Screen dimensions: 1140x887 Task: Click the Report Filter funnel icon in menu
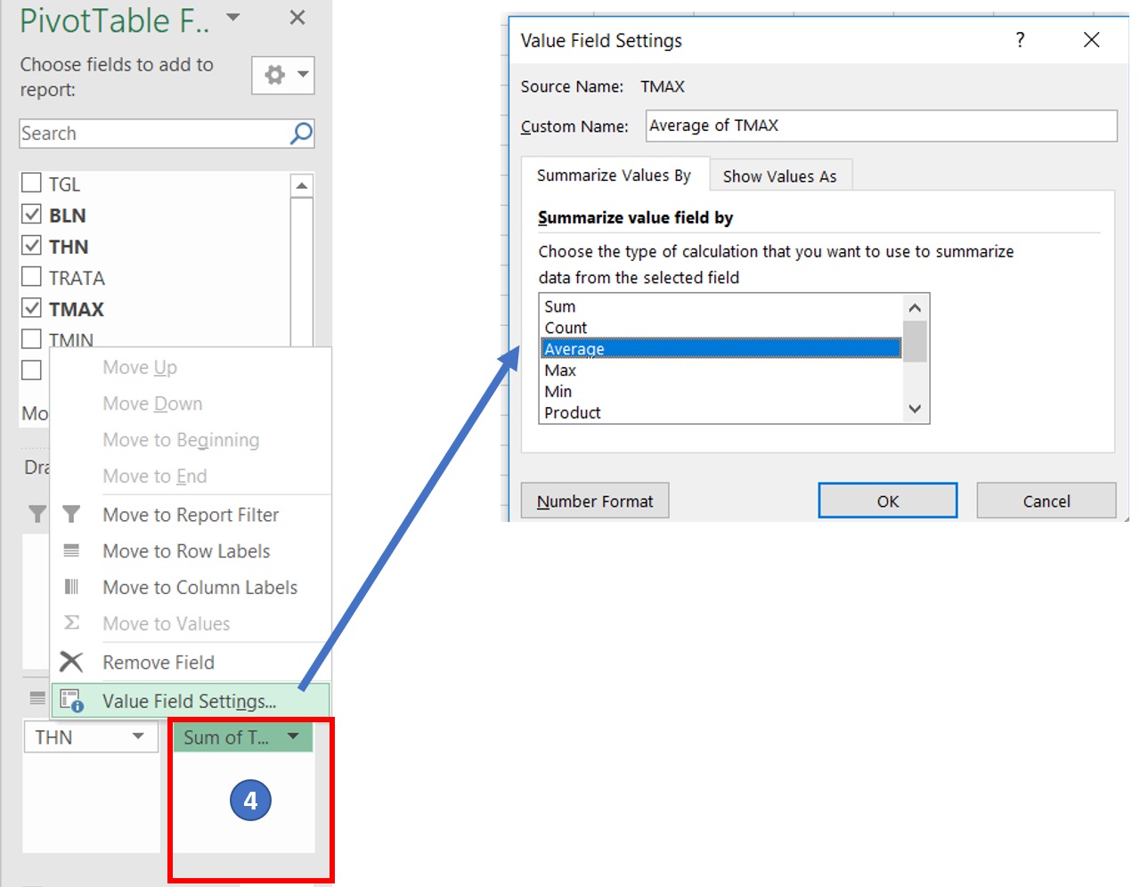coord(71,515)
